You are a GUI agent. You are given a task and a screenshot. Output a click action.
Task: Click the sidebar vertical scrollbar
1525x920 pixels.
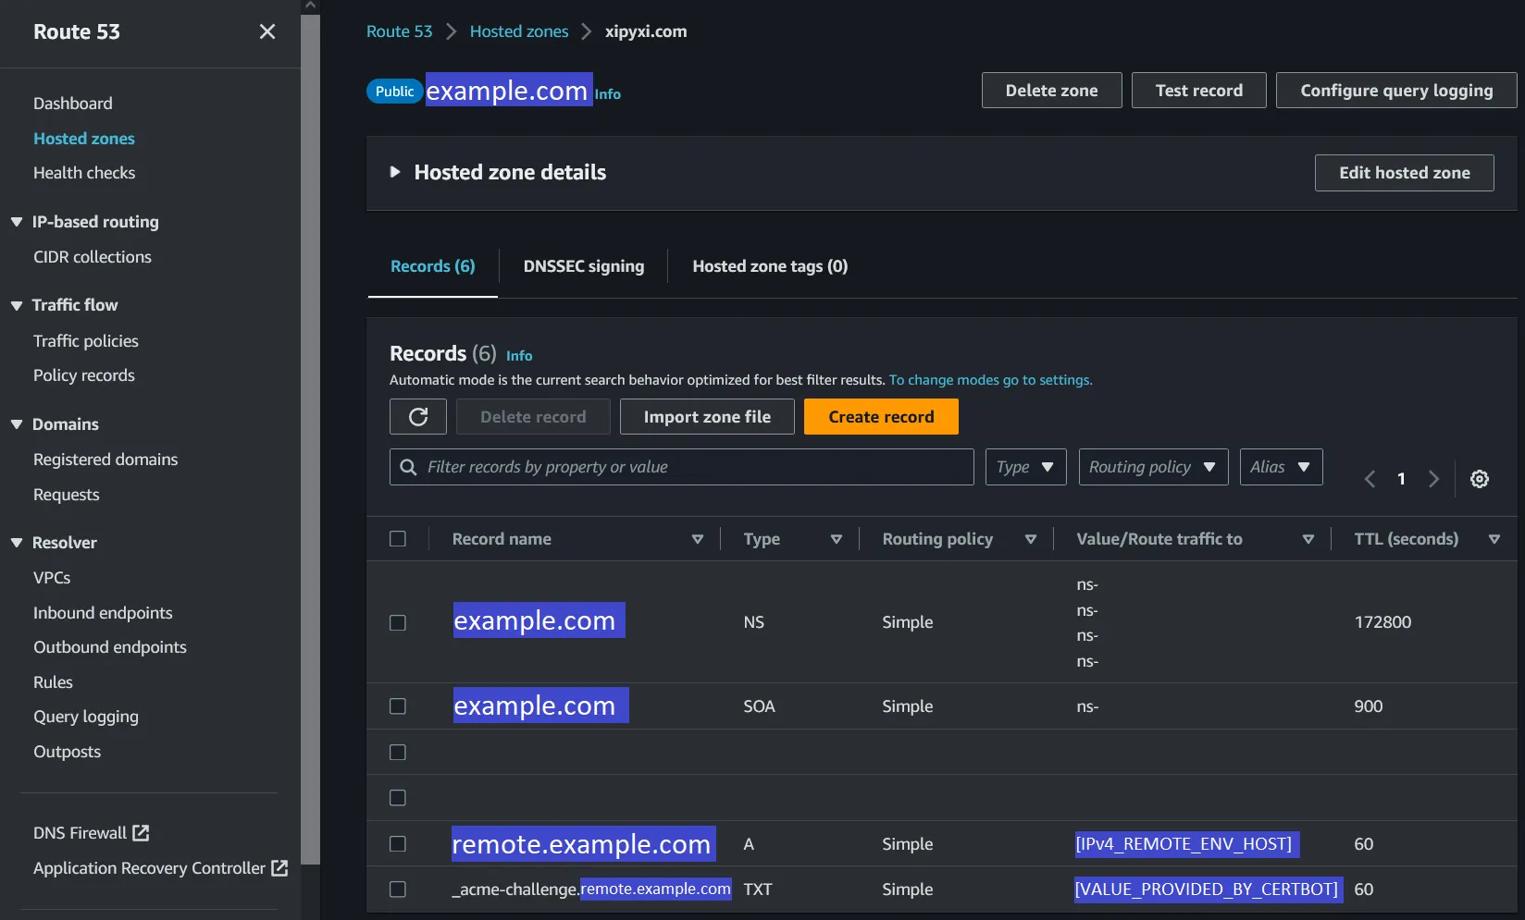[311, 439]
